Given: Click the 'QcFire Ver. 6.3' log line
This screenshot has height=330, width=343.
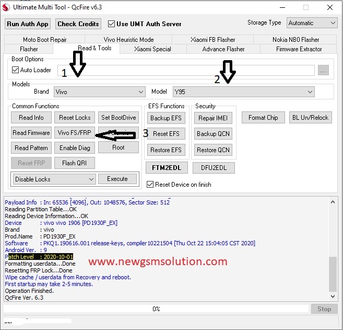Looking at the screenshot, I should point(24,298).
